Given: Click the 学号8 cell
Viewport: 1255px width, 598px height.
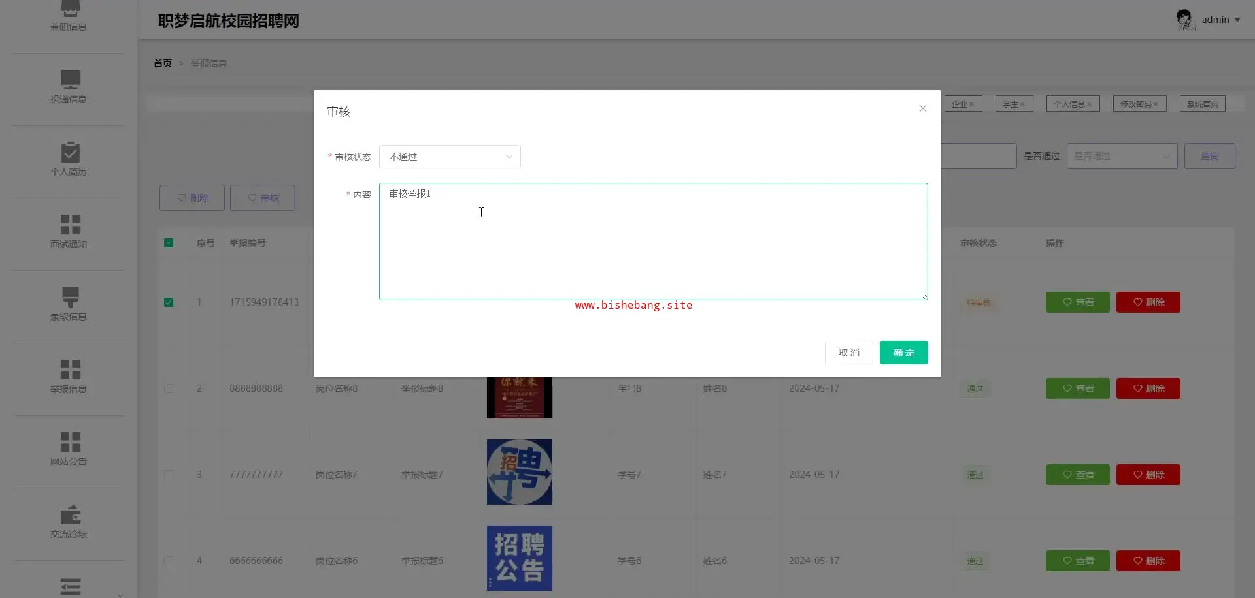Looking at the screenshot, I should (629, 388).
